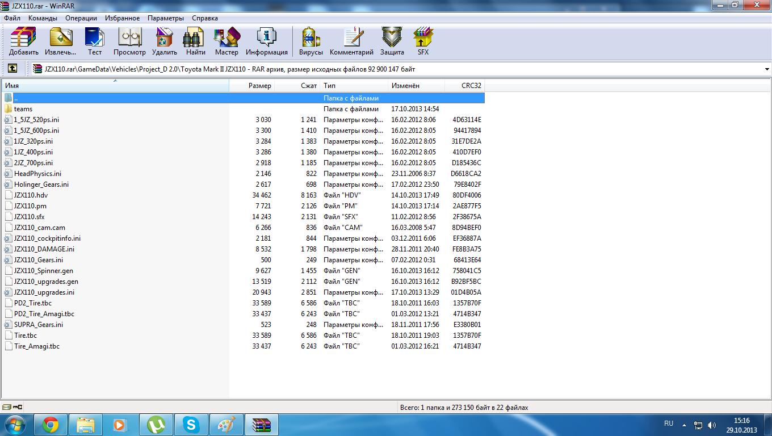
Task: Select file JZX110_Gears.ini
Action: pyautogui.click(x=244, y=260)
